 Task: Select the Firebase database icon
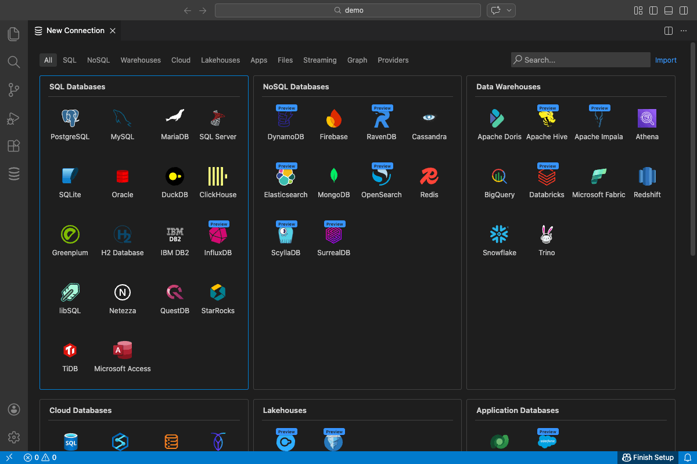(x=334, y=118)
